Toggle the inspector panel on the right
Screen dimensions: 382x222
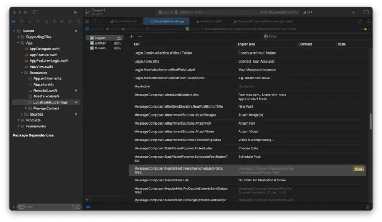coord(366,12)
